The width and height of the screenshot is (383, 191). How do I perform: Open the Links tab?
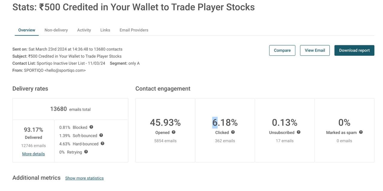105,30
